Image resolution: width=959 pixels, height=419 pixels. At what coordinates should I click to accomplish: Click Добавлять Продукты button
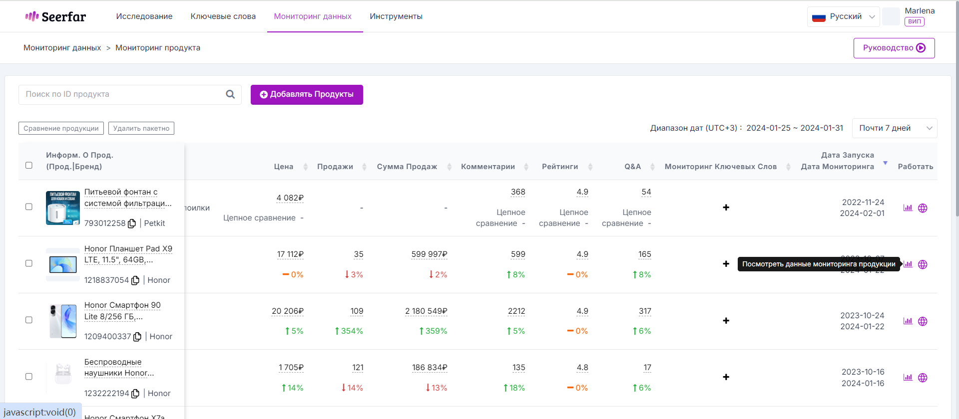click(307, 95)
